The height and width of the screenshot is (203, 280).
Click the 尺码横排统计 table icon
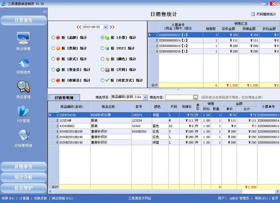click(x=253, y=14)
